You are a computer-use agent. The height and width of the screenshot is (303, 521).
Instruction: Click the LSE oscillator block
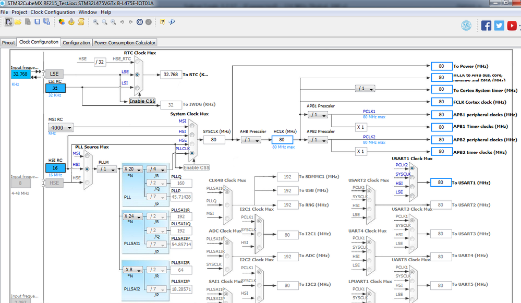coord(54,74)
